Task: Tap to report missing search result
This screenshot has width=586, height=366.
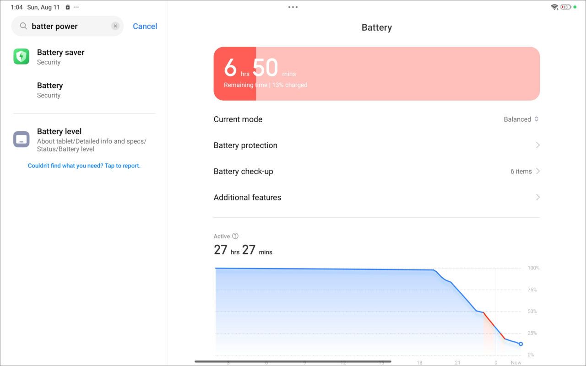Action: coord(84,165)
